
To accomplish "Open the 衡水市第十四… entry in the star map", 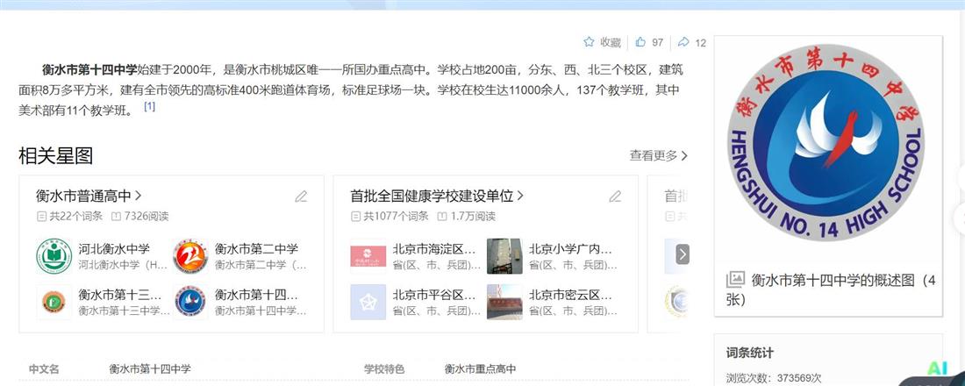I will click(x=256, y=294).
